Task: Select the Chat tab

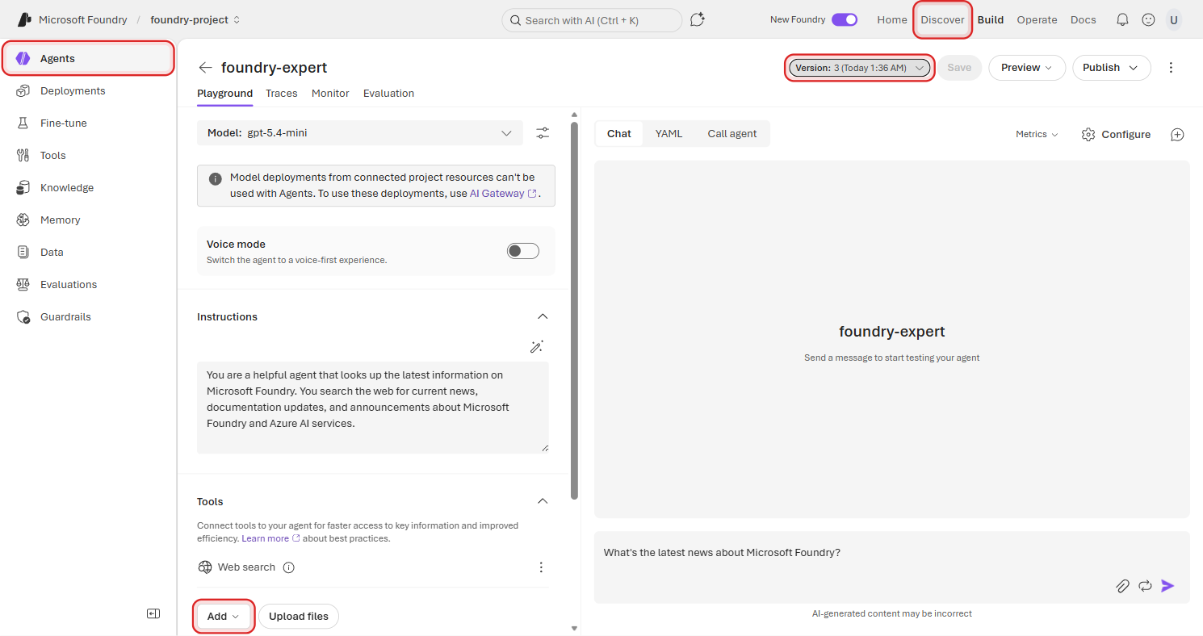Action: (619, 134)
